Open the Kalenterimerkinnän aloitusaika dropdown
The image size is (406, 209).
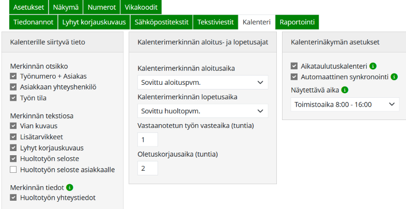203,82
